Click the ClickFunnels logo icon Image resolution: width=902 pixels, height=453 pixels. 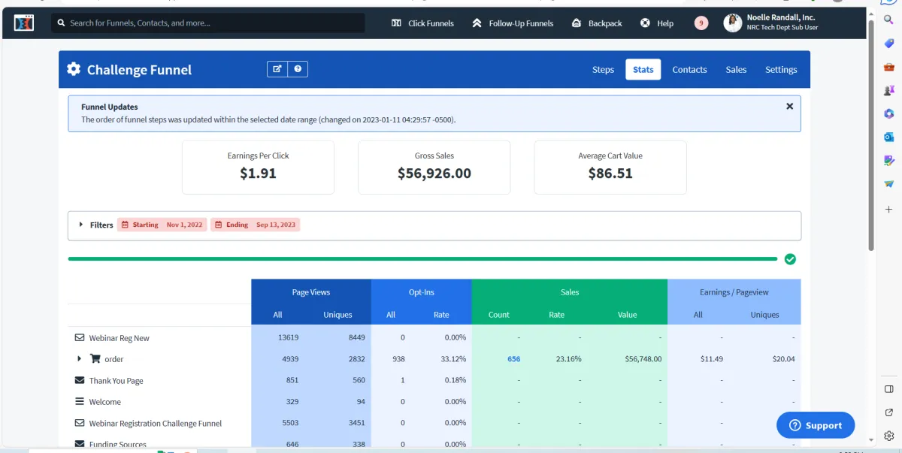(x=24, y=23)
